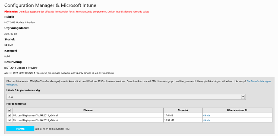Click the red Påminnelse license reminder text
This screenshot has width=278, height=136.
click(77, 12)
